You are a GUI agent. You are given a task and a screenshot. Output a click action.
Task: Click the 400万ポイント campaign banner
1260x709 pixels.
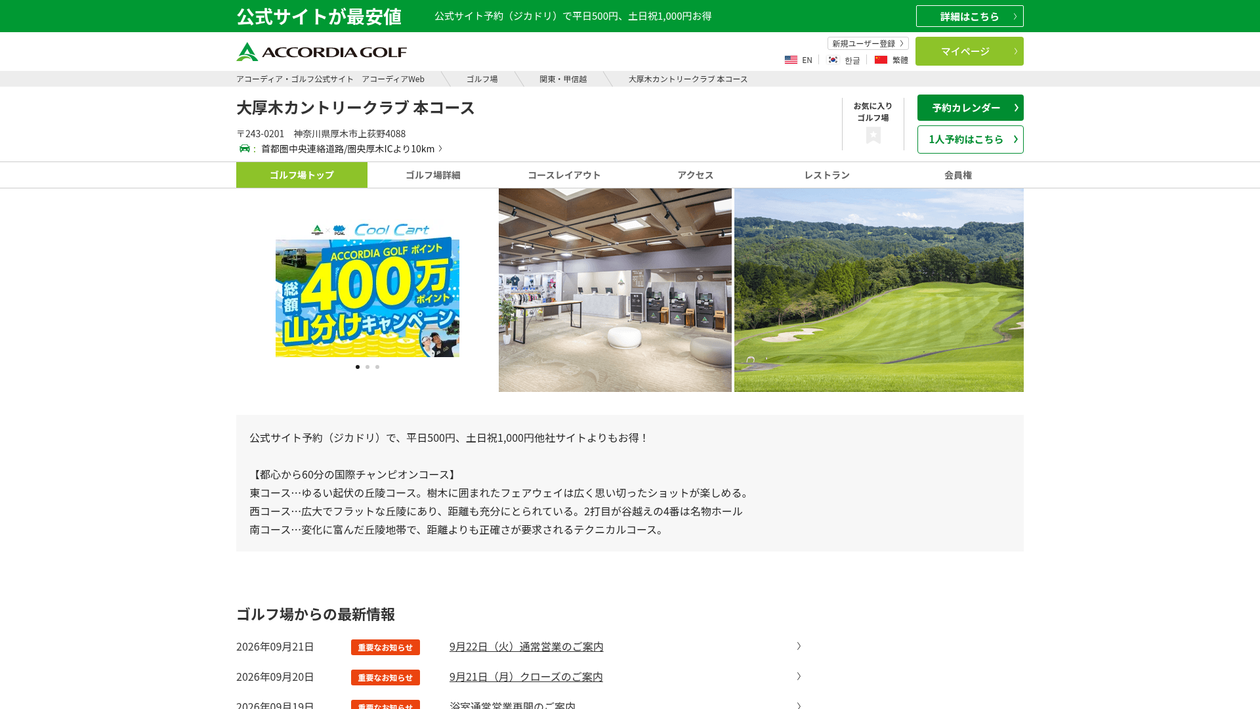367,290
